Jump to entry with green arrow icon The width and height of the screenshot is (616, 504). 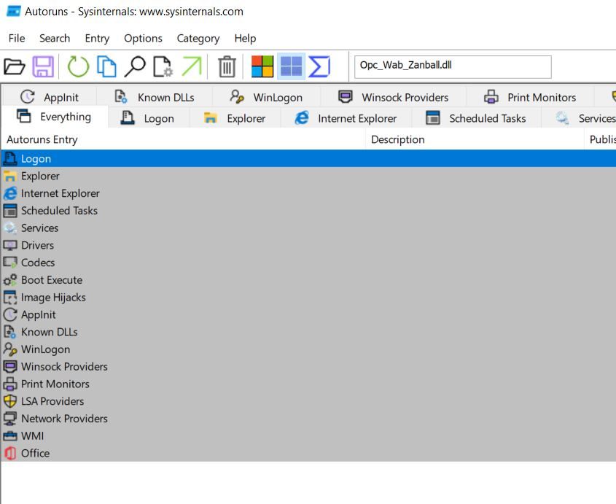tap(191, 66)
